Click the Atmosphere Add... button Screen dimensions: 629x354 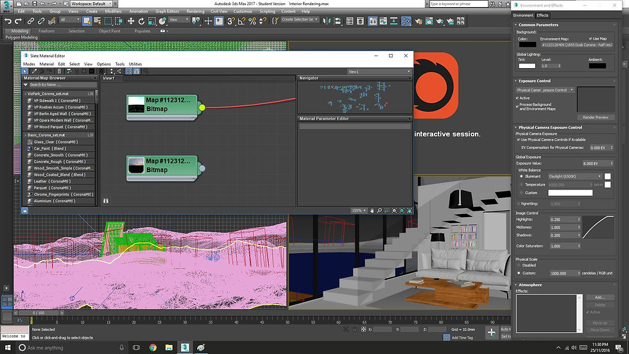pos(599,297)
